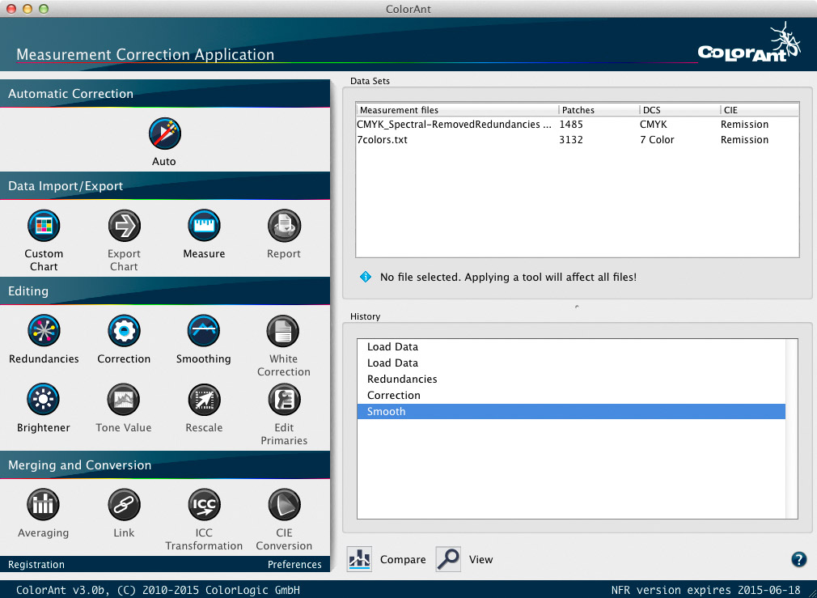Open the Redundancies editing tool
This screenshot has height=598, width=817.
[44, 331]
